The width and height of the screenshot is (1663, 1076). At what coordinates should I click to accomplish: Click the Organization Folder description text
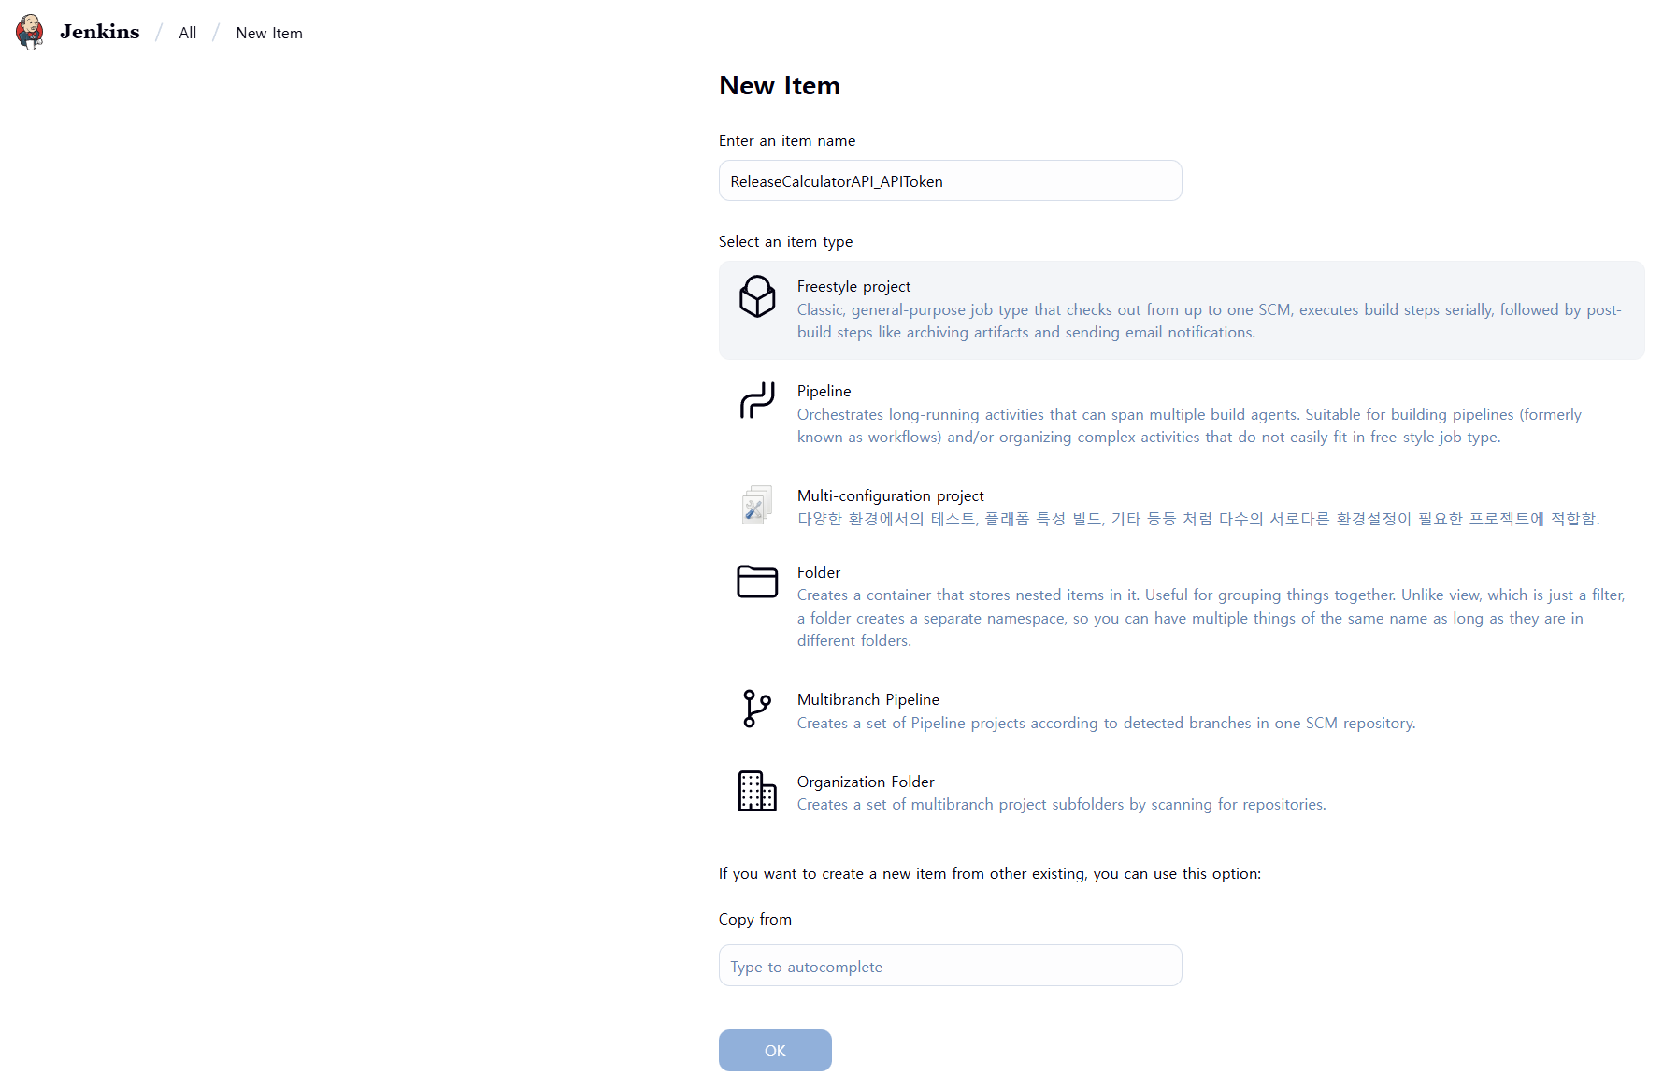[x=1062, y=804]
